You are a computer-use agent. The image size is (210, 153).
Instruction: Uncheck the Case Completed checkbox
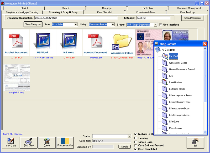click(135, 149)
